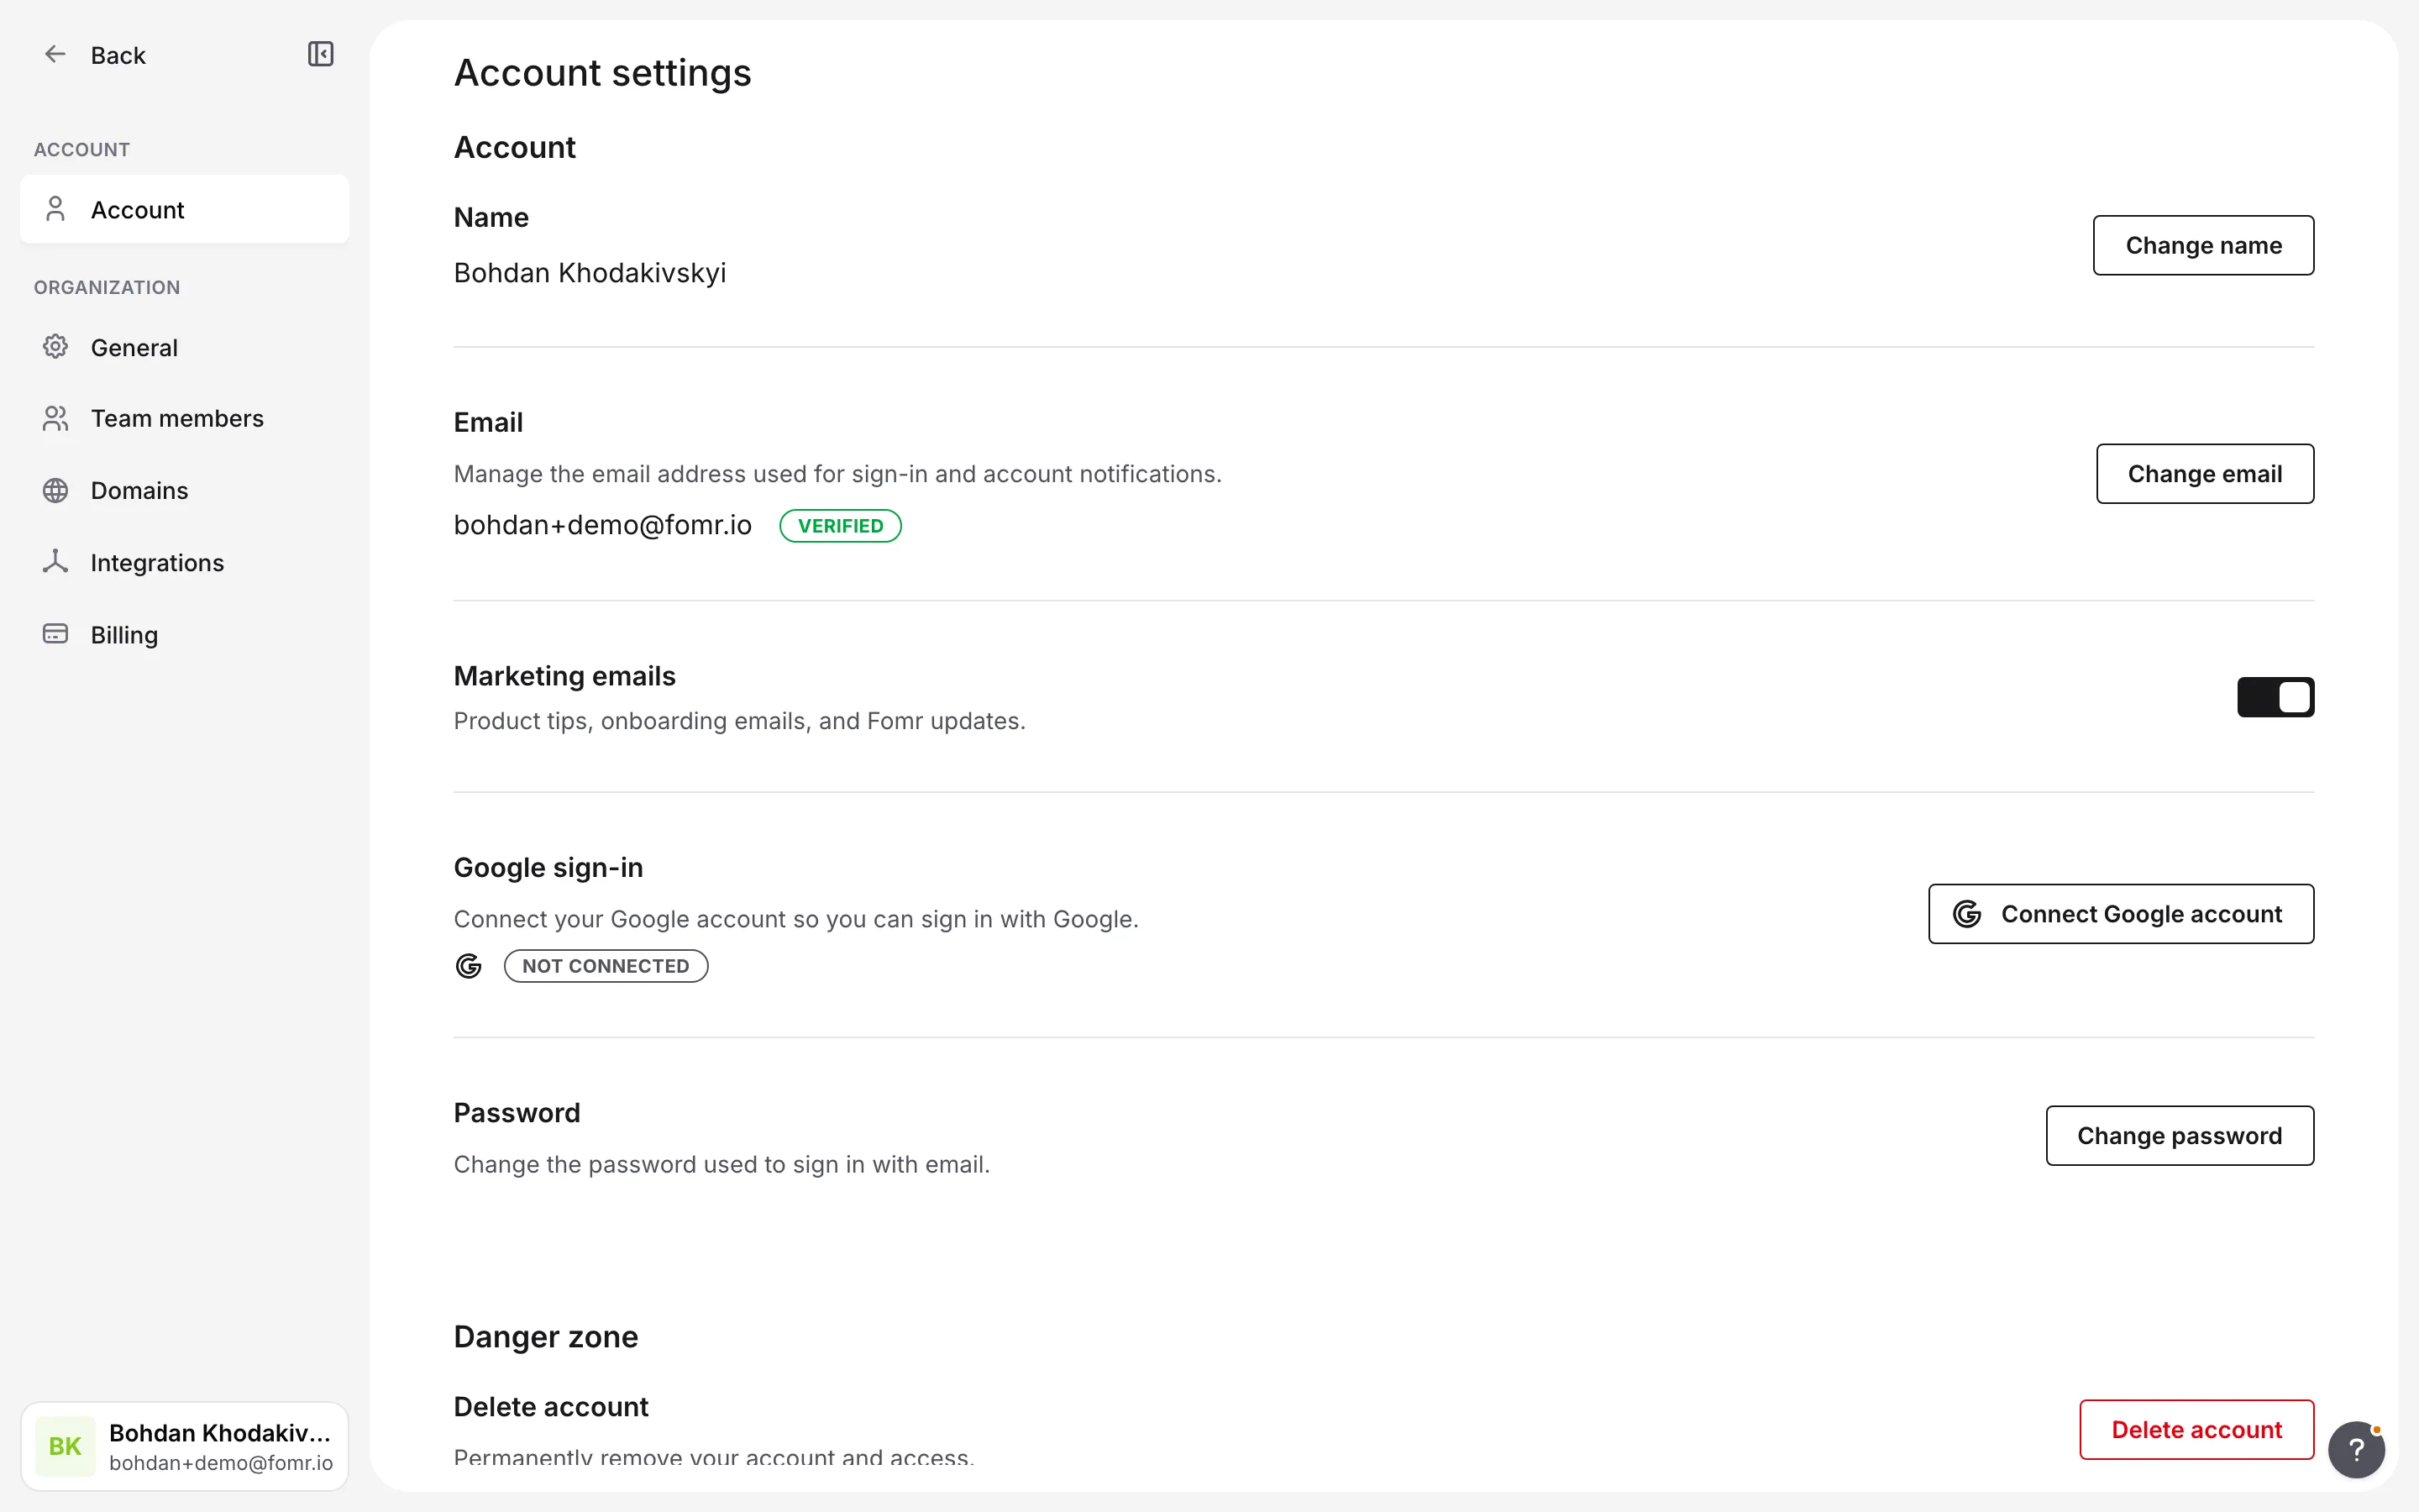Click the Account settings page title
This screenshot has height=1512, width=2419.
click(x=603, y=73)
